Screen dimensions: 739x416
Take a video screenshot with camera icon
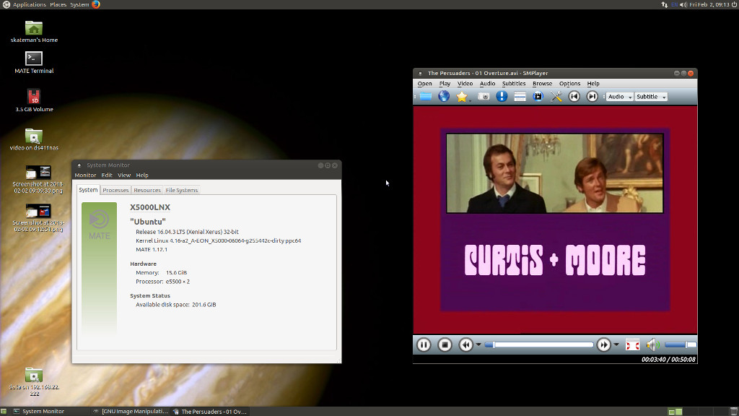(x=484, y=97)
